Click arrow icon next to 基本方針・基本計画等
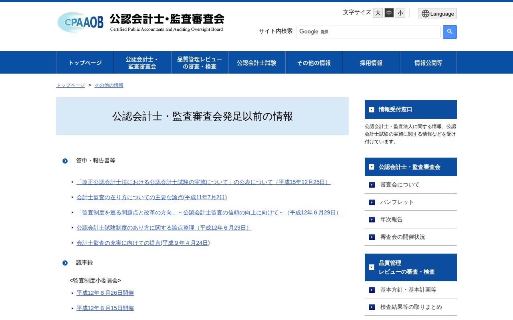This screenshot has width=513, height=320. tap(372, 290)
